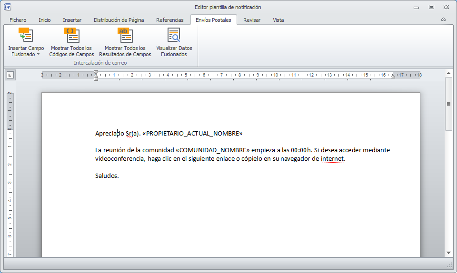The height and width of the screenshot is (273, 457).
Task: Click the «COMUNIDAD_NOMBRE» merge field
Action: tap(213, 150)
